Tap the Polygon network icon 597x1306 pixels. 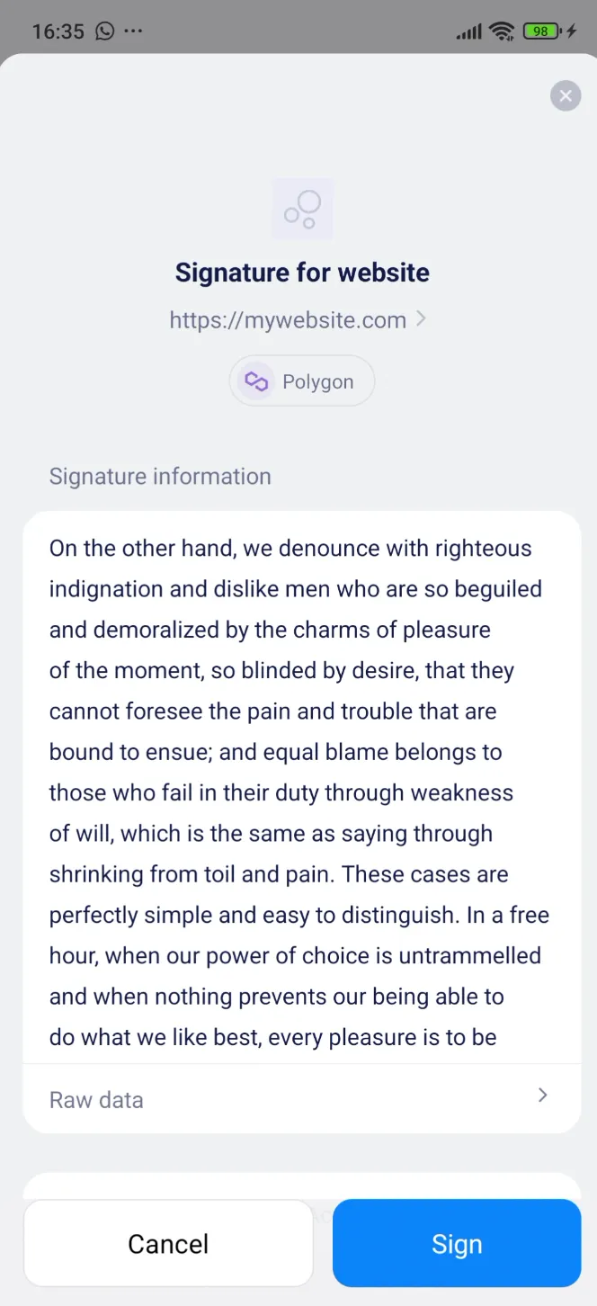click(255, 380)
